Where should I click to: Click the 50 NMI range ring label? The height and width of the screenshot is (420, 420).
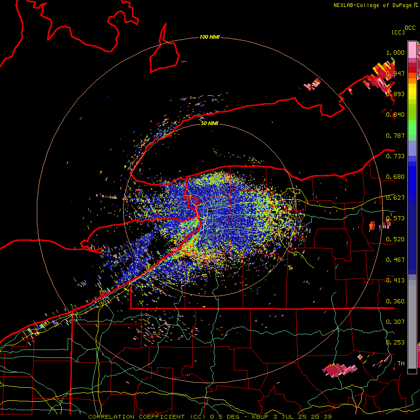point(210,123)
